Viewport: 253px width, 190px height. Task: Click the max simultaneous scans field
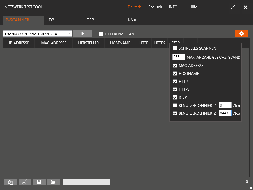tap(178, 57)
